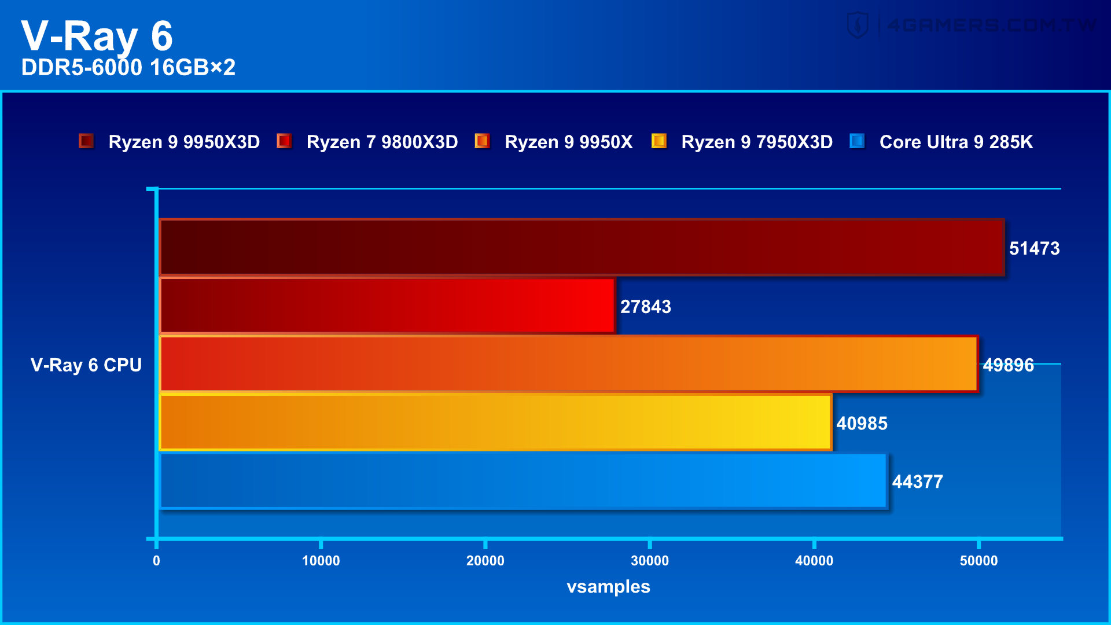The width and height of the screenshot is (1111, 625).
Task: Click the yellow bar scoring 40985
Action: tap(495, 422)
